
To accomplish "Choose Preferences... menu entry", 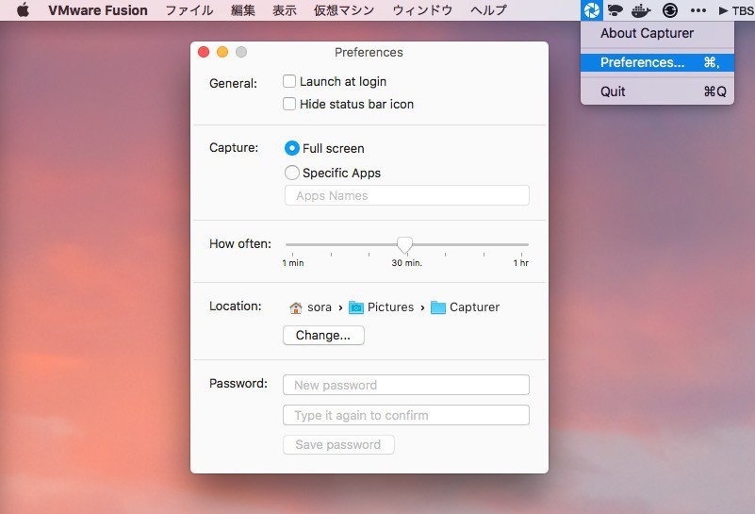I will (657, 62).
